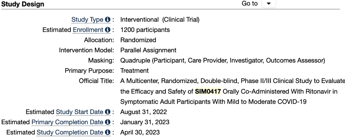
Task: Click the highlighted SIM0417 term
Action: click(x=205, y=91)
